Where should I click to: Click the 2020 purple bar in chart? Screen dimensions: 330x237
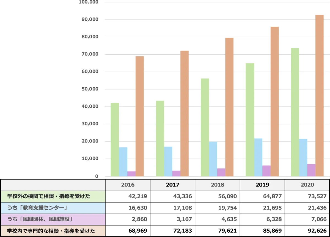(312, 170)
